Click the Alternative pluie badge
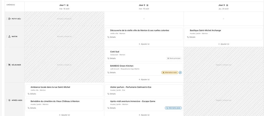Image resolution: width=264 pixels, height=116 pixels. [x=173, y=108]
